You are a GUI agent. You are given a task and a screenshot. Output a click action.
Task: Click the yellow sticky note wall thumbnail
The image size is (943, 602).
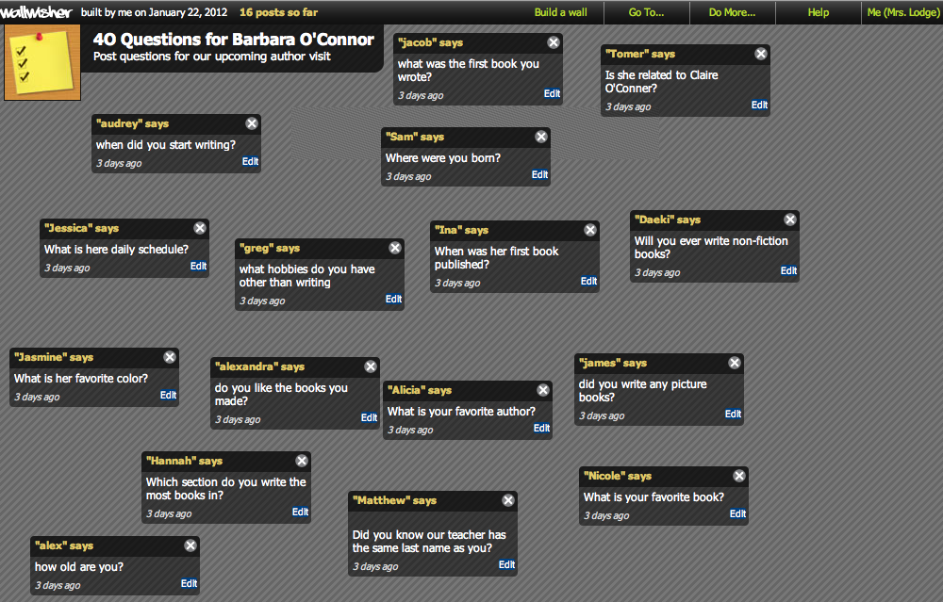coord(42,62)
